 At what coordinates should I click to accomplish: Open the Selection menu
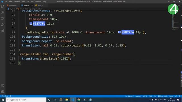(16, 2)
